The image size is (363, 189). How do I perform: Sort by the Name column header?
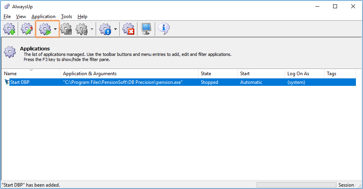click(x=31, y=74)
